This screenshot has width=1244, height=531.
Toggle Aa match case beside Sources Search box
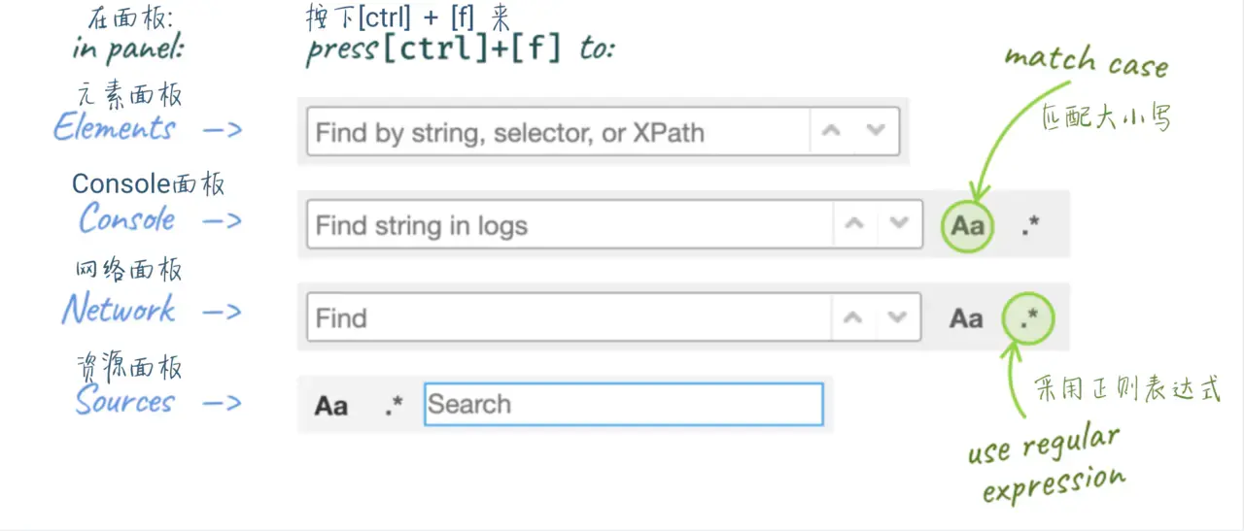(331, 406)
